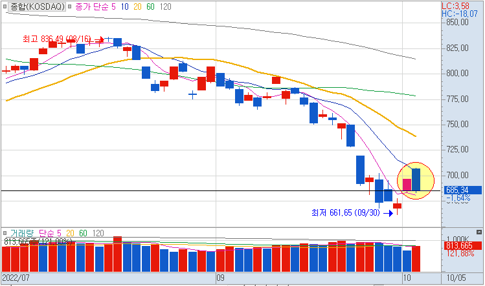
Task: Select the 종가 단순 moving average label
Action: (91, 6)
